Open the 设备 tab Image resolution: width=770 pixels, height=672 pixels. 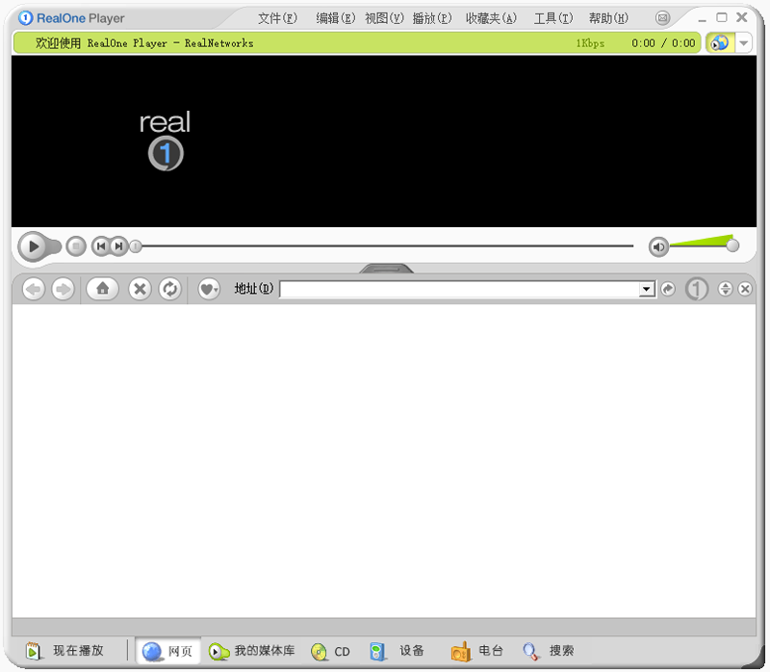(x=397, y=651)
